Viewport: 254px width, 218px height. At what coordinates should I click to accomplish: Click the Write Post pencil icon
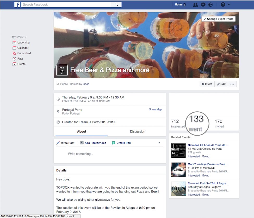[58, 143]
